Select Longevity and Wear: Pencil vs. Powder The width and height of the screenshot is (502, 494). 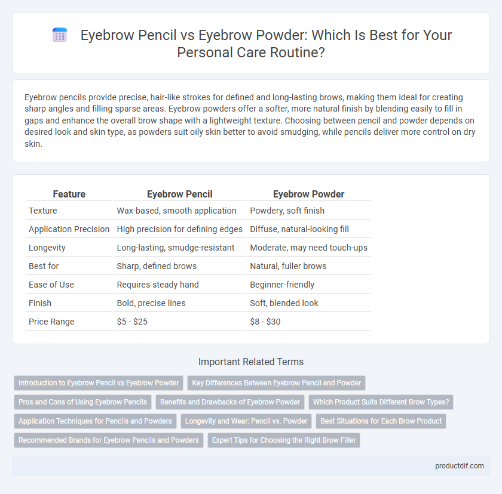click(246, 421)
